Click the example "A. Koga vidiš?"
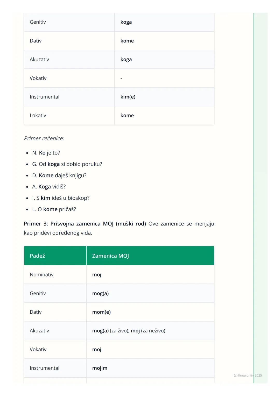280x396 pixels. (x=49, y=187)
